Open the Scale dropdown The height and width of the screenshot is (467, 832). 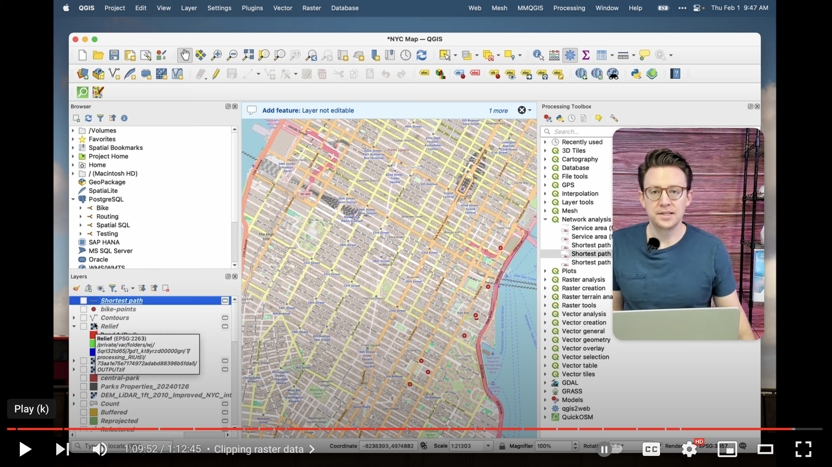(488, 446)
